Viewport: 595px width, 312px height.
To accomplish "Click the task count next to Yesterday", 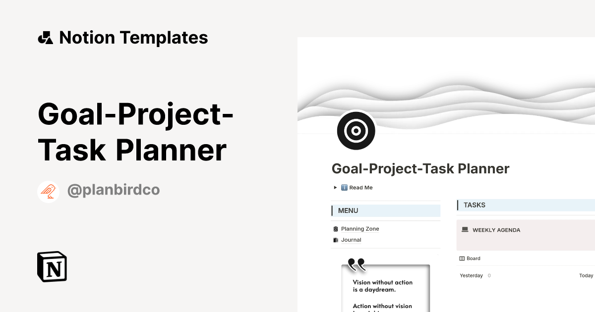I will pyautogui.click(x=489, y=275).
